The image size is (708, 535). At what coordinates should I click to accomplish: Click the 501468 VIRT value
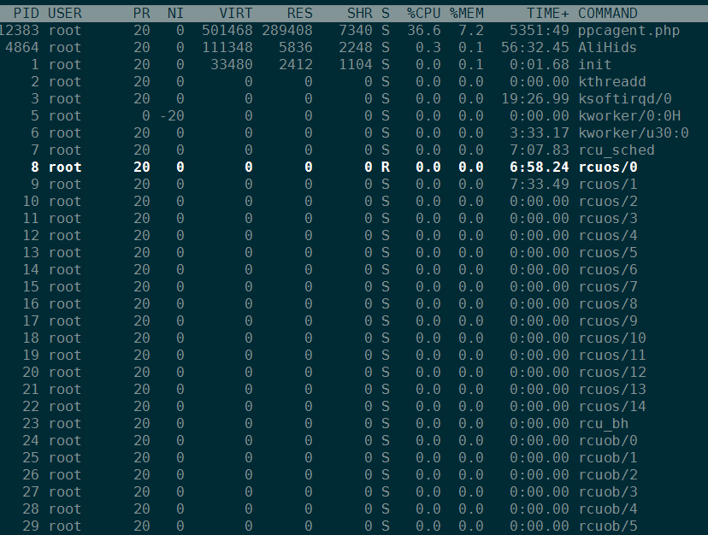pos(227,30)
